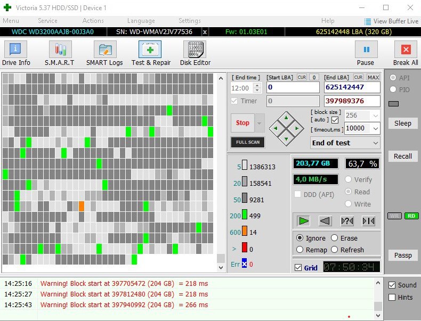Screen dimensions: 421x321
Task: Open the Drive Info panel
Action: [16, 53]
